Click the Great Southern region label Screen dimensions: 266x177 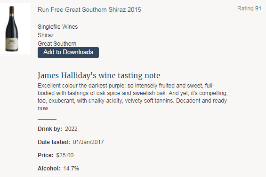pyautogui.click(x=57, y=44)
